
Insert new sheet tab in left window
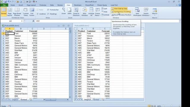pyautogui.click(x=31, y=100)
